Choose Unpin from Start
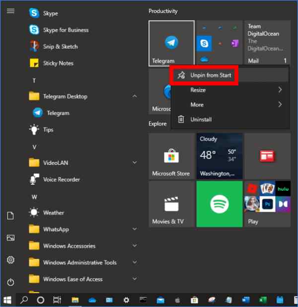Screen dimensions: 298x307 pos(230,75)
